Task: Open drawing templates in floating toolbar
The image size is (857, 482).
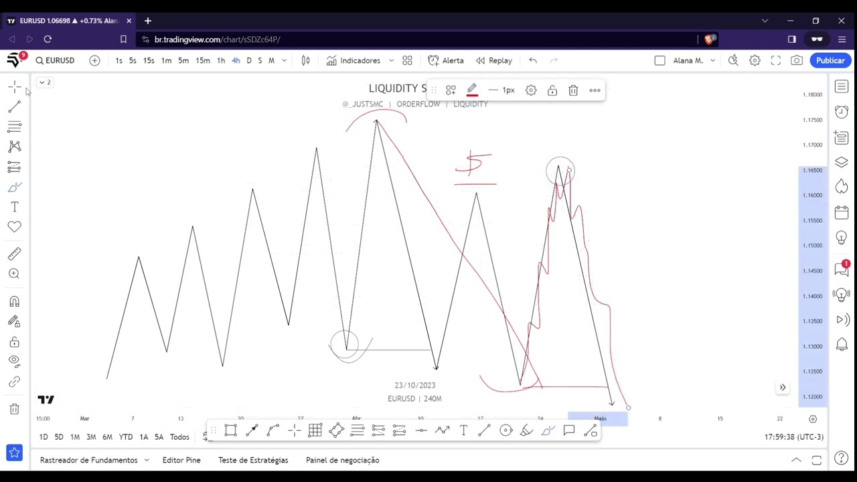Action: point(451,90)
